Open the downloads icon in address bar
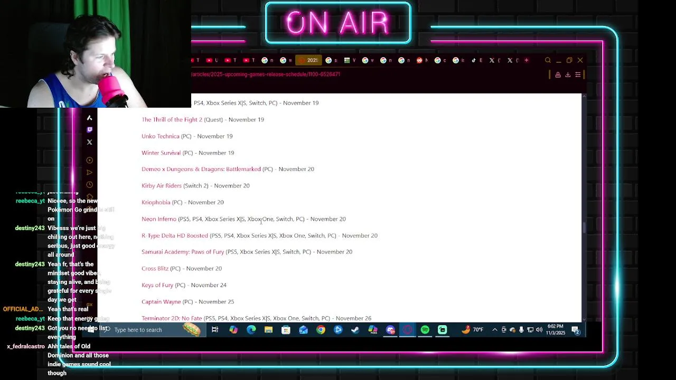This screenshot has width=676, height=380. tap(568, 75)
